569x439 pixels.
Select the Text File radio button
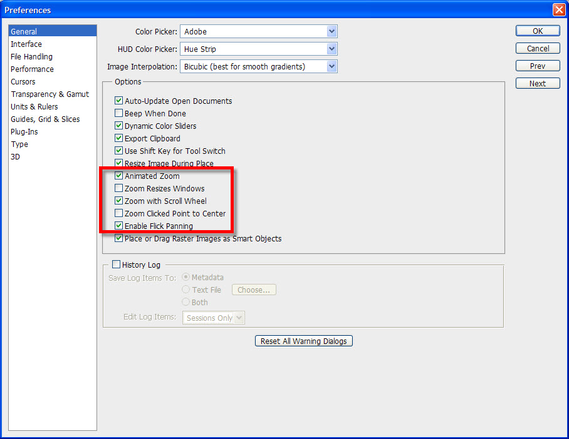185,290
